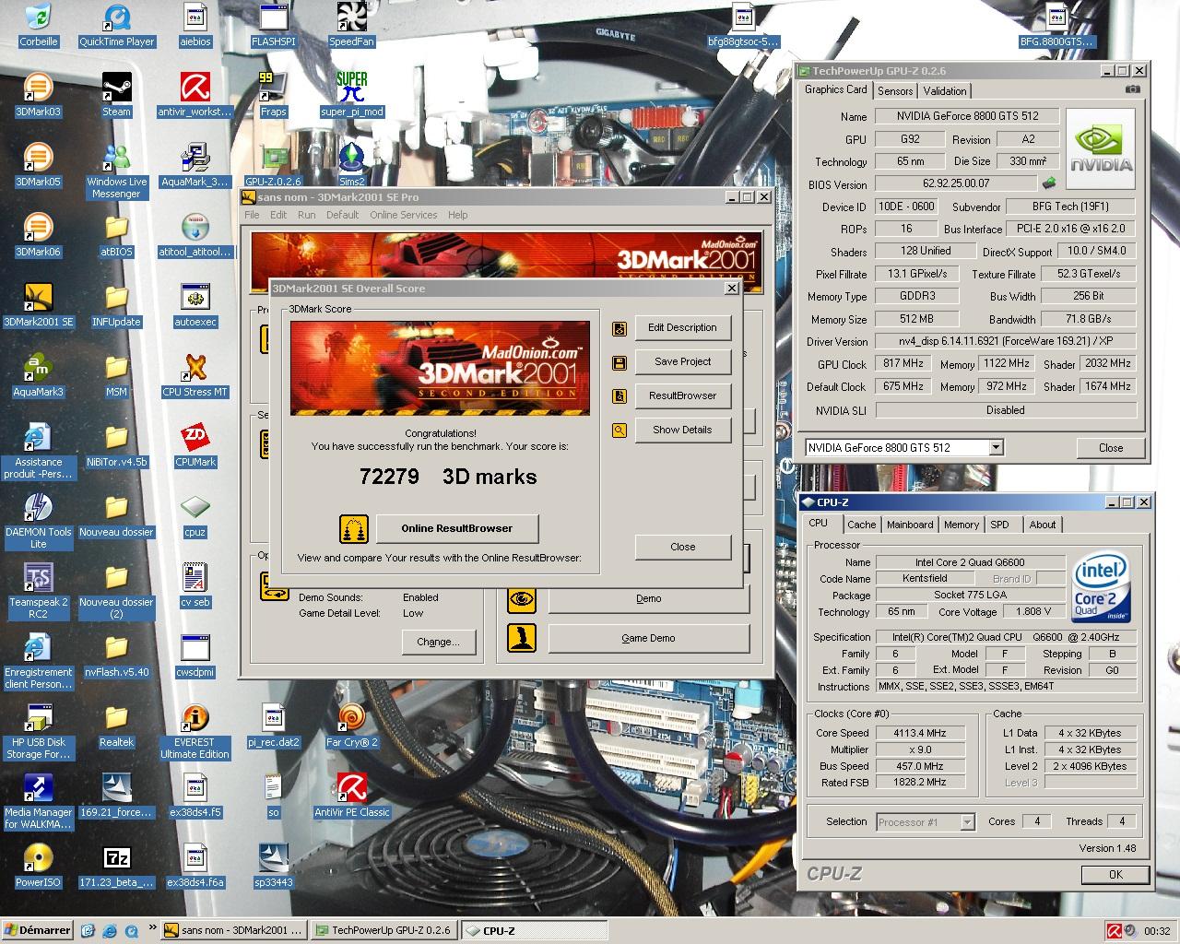Click the Change... button in 3DMark2001

[x=438, y=642]
